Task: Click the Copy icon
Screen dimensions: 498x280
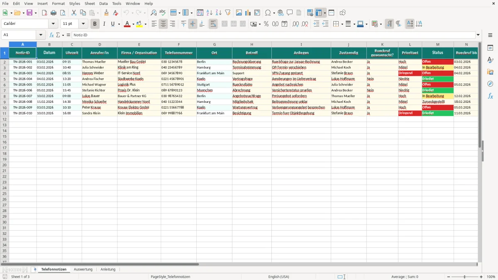Action: [x=83, y=13]
